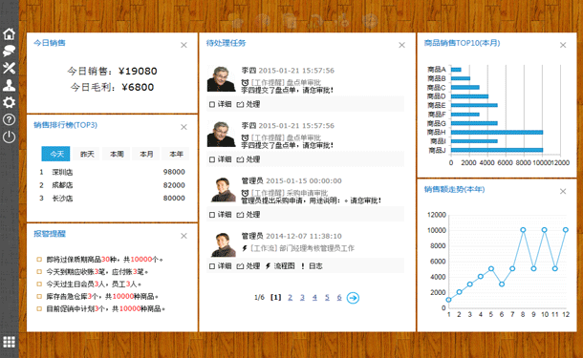Click 详细 under the 采购申请审批 task

coord(221,215)
